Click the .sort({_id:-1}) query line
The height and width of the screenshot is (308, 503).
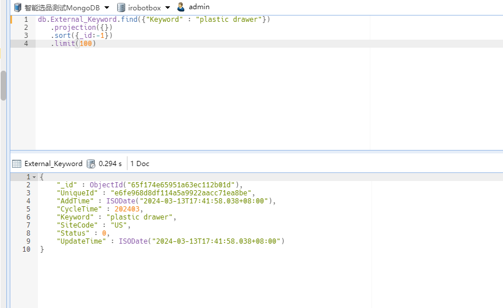[x=82, y=35]
